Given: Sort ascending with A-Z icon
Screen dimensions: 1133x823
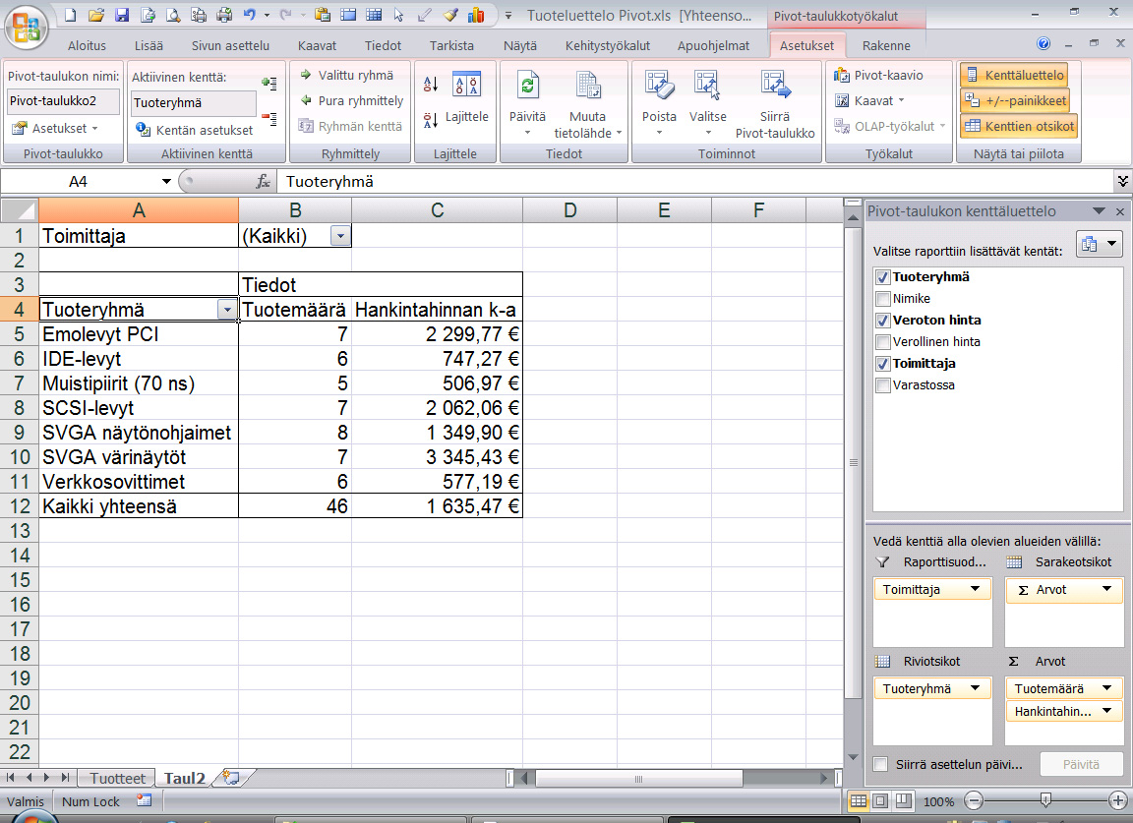Looking at the screenshot, I should point(431,85).
